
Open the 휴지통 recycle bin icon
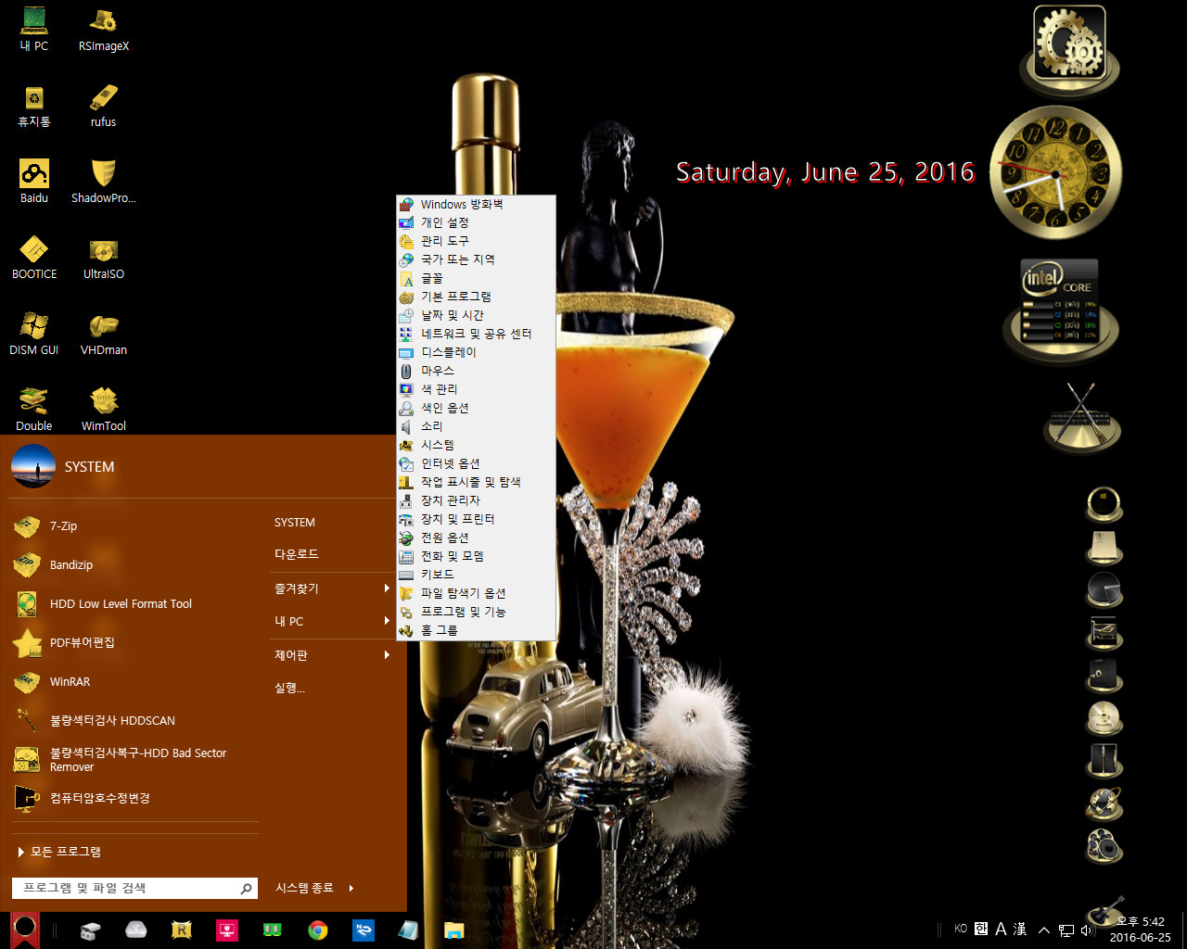34,105
